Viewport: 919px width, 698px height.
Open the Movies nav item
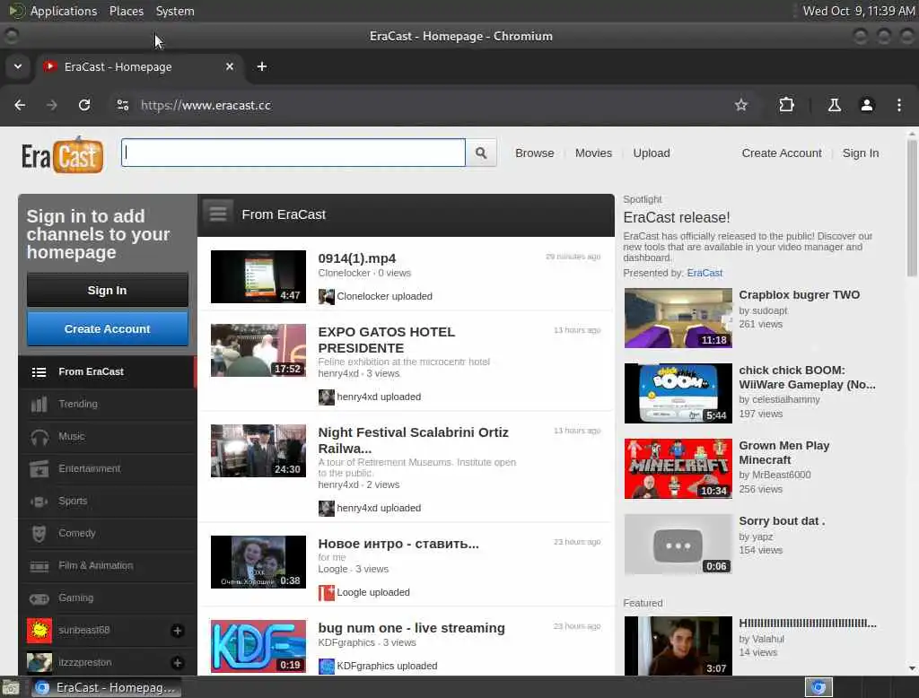click(593, 153)
